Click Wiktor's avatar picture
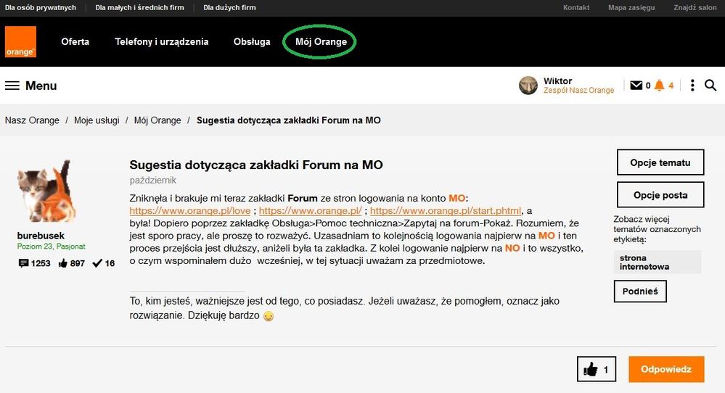The width and height of the screenshot is (725, 393). click(x=528, y=86)
